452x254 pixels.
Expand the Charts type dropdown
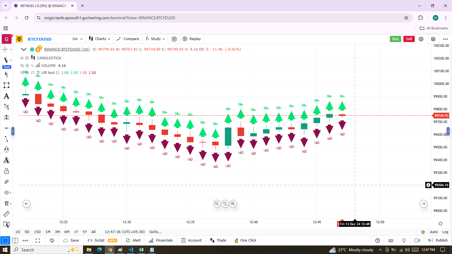100,39
